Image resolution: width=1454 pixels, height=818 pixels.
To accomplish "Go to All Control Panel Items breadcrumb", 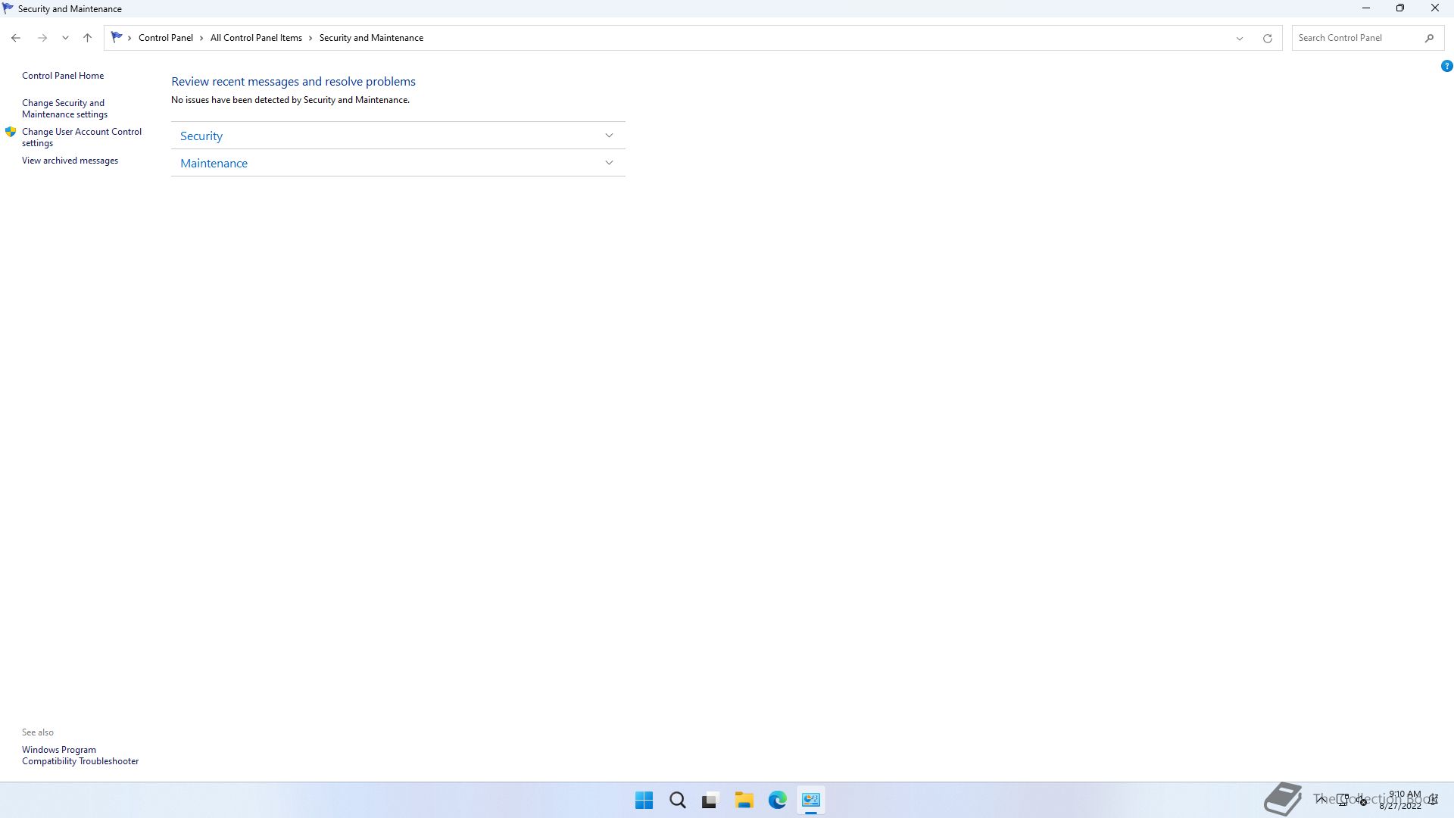I will coord(256,38).
